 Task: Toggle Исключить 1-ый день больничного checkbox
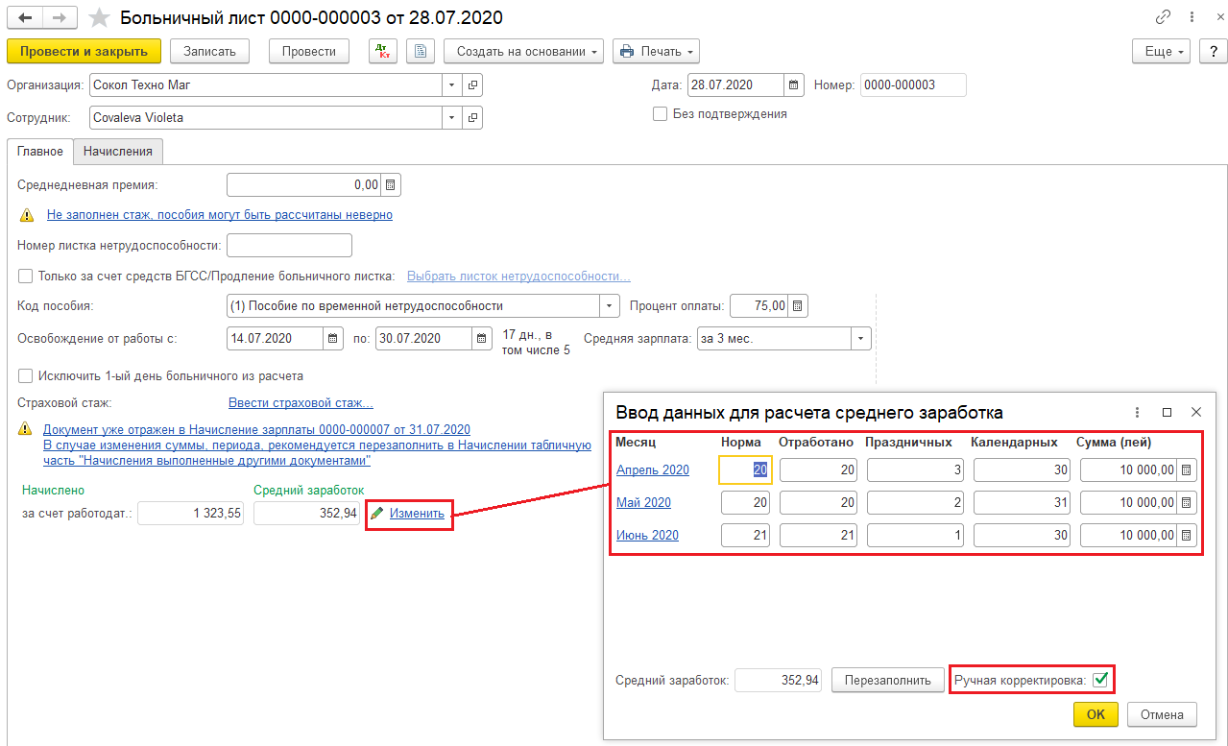tap(26, 375)
